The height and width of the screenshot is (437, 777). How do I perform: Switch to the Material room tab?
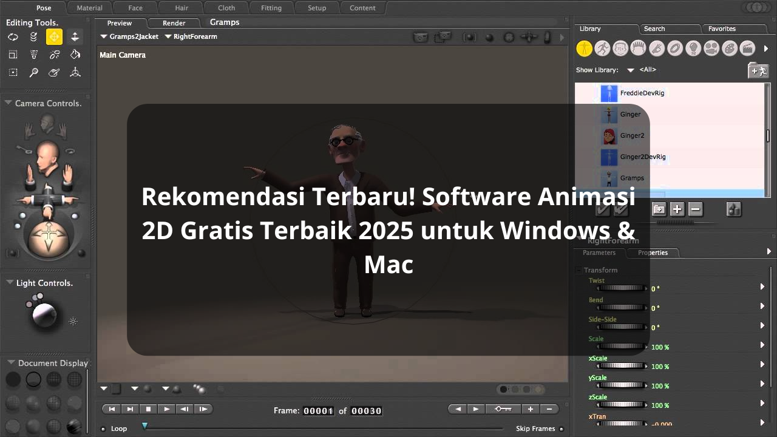click(x=89, y=8)
